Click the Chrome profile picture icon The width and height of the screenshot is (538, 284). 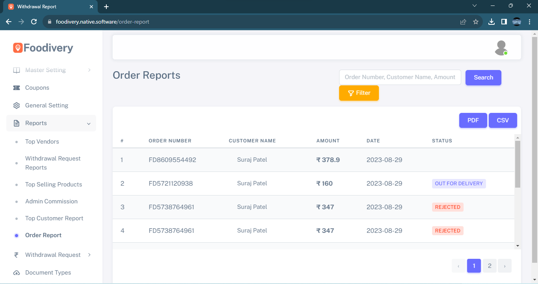click(x=517, y=22)
